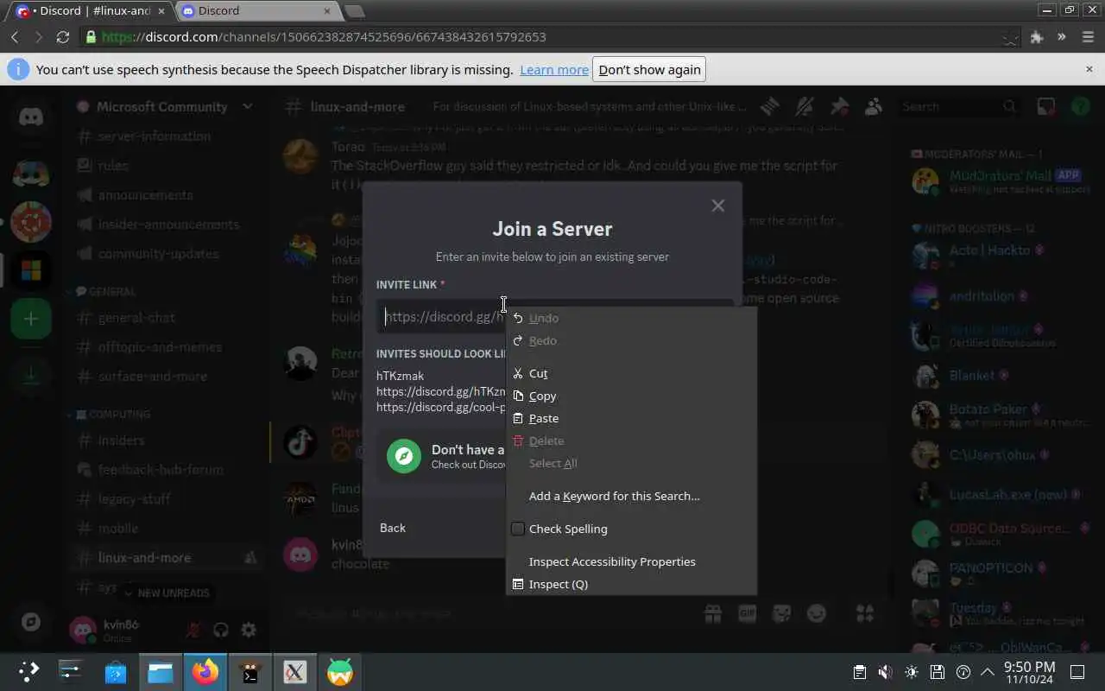Screen dimensions: 1105x691
Task: Open the Inbox icon in header
Action: click(x=1046, y=107)
